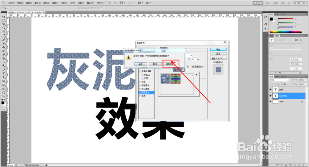Open pattern picker flyout menu arrow
Screen dimensions: 309x167
196,75
